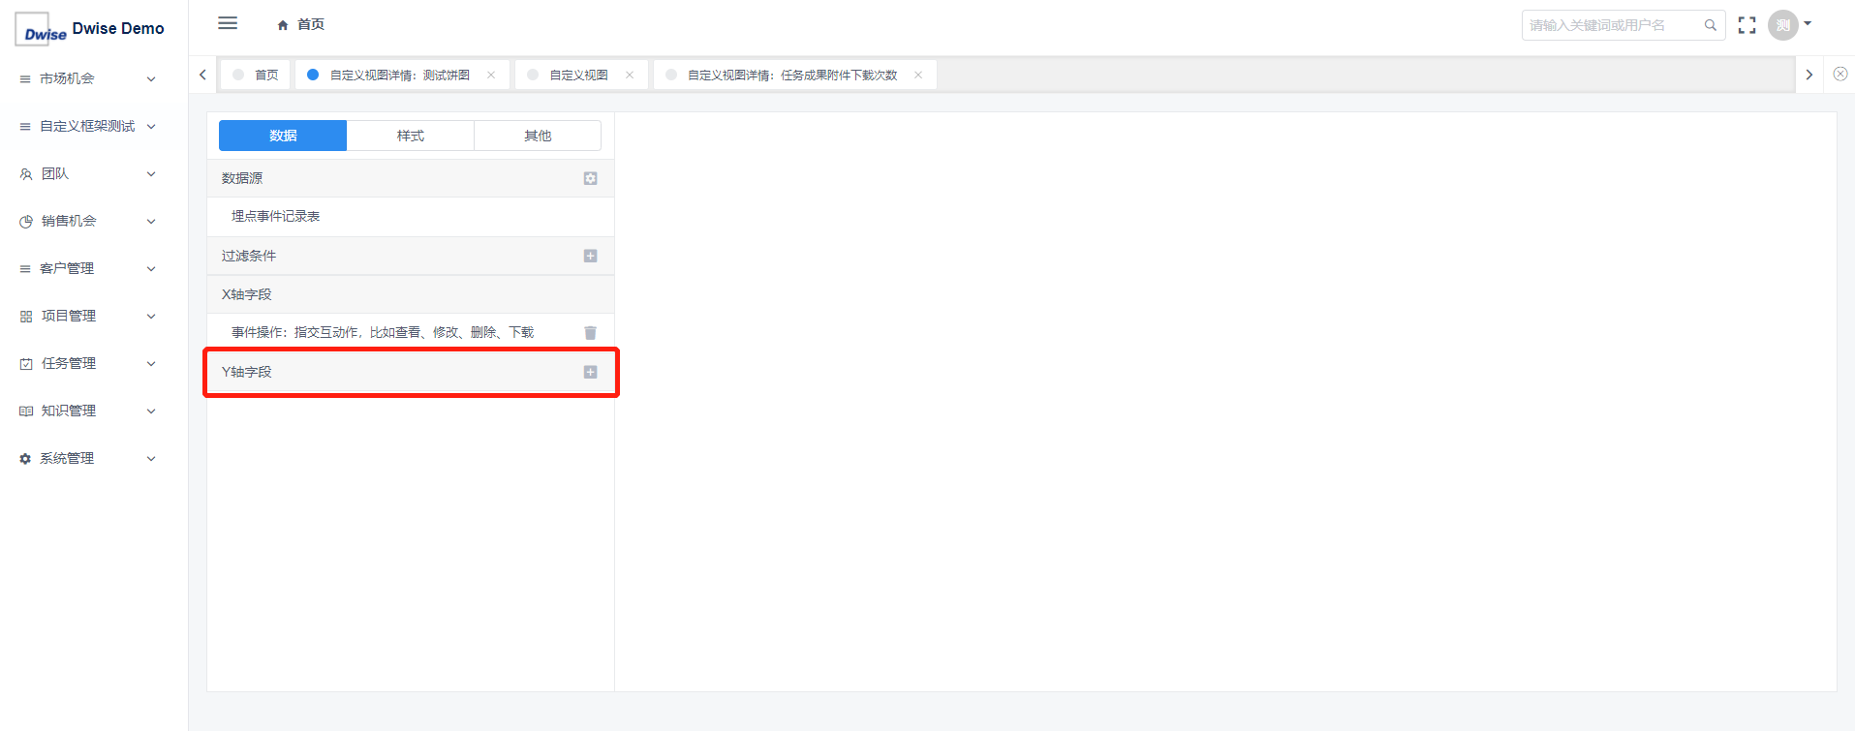Image resolution: width=1855 pixels, height=731 pixels.
Task: Open the user avatar dropdown
Action: tap(1789, 25)
